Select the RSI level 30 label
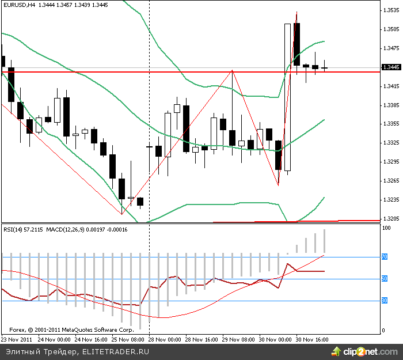The image size is (403, 360). 384,301
